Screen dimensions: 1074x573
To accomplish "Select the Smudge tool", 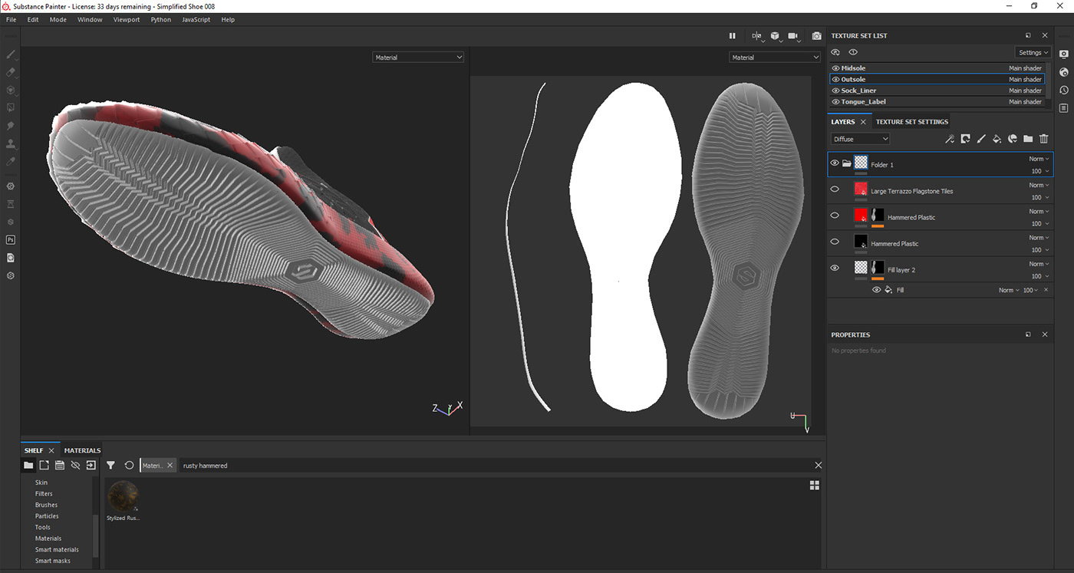I will click(11, 125).
